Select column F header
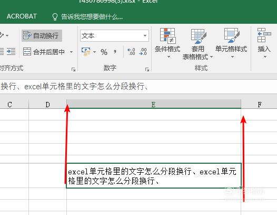This screenshot has width=277, height=215. 259,104
